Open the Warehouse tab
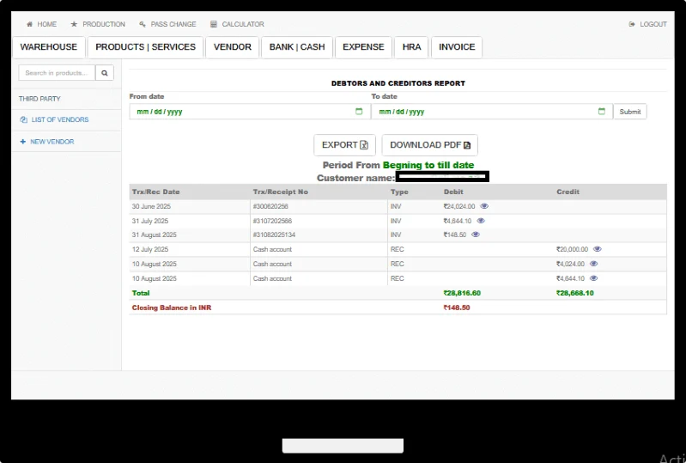The image size is (686, 463). [49, 47]
